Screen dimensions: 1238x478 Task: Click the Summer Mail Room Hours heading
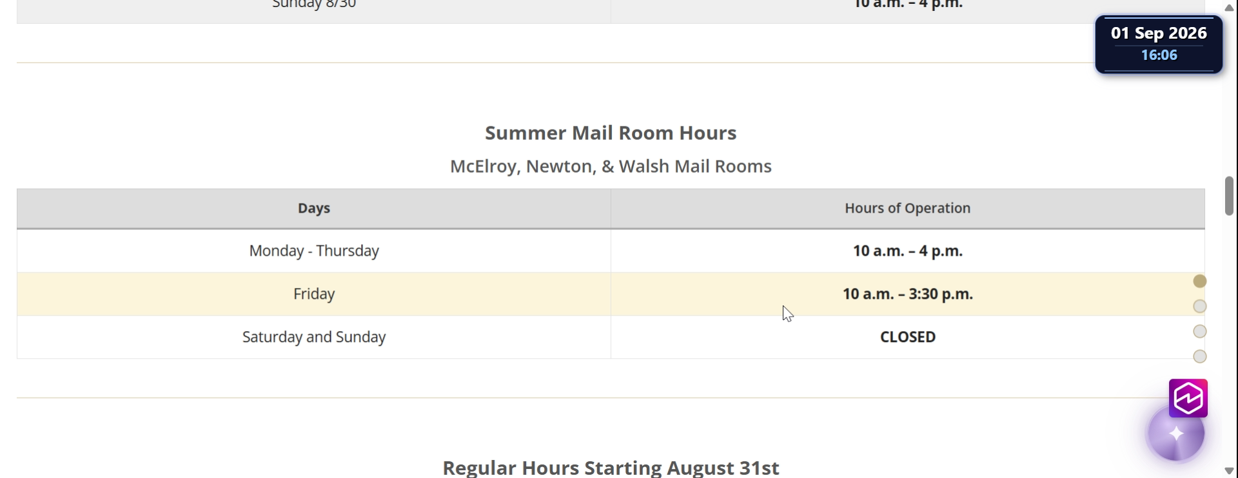tap(611, 133)
